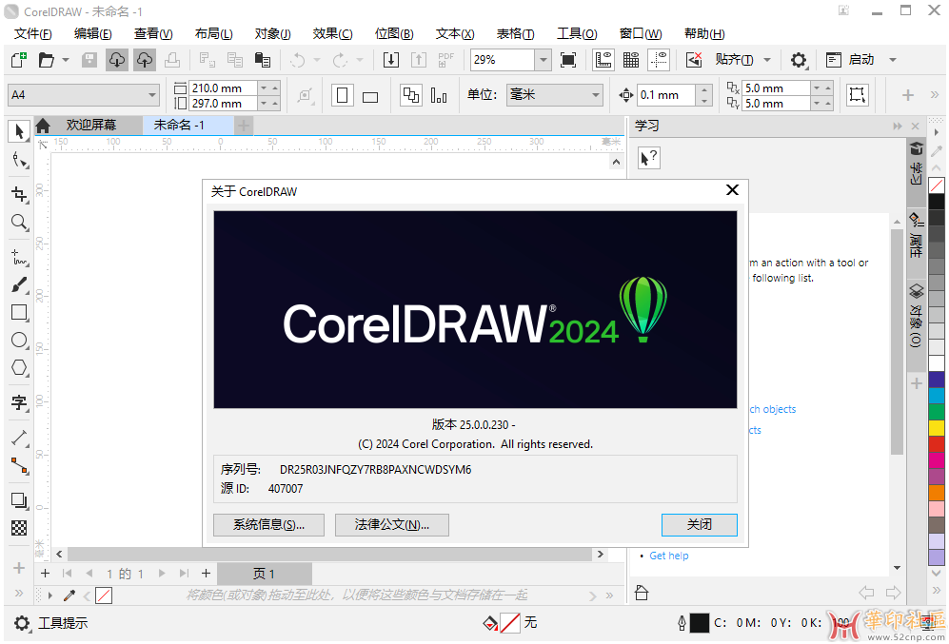Viewport: 949px width, 644px height.
Task: Select the Zoom magnifier tool
Action: [19, 223]
